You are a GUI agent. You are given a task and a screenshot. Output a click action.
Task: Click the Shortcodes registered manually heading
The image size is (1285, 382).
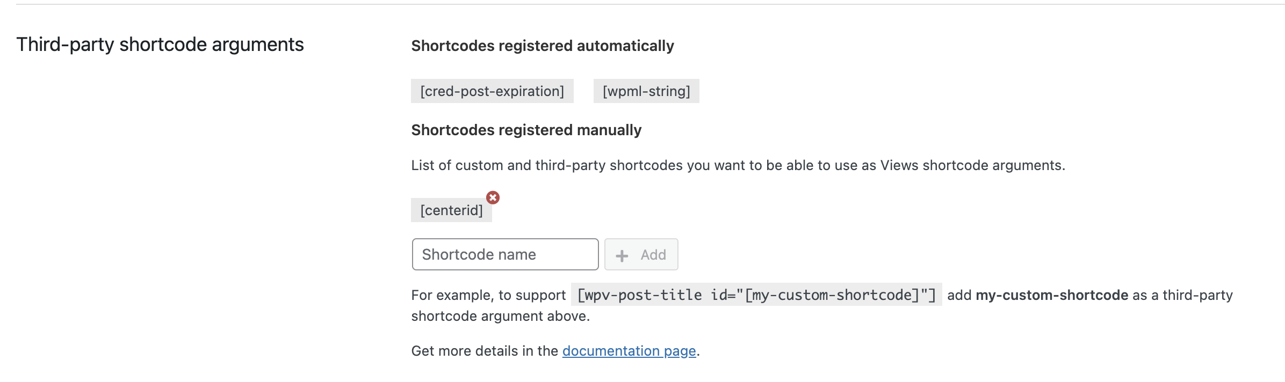pos(526,130)
